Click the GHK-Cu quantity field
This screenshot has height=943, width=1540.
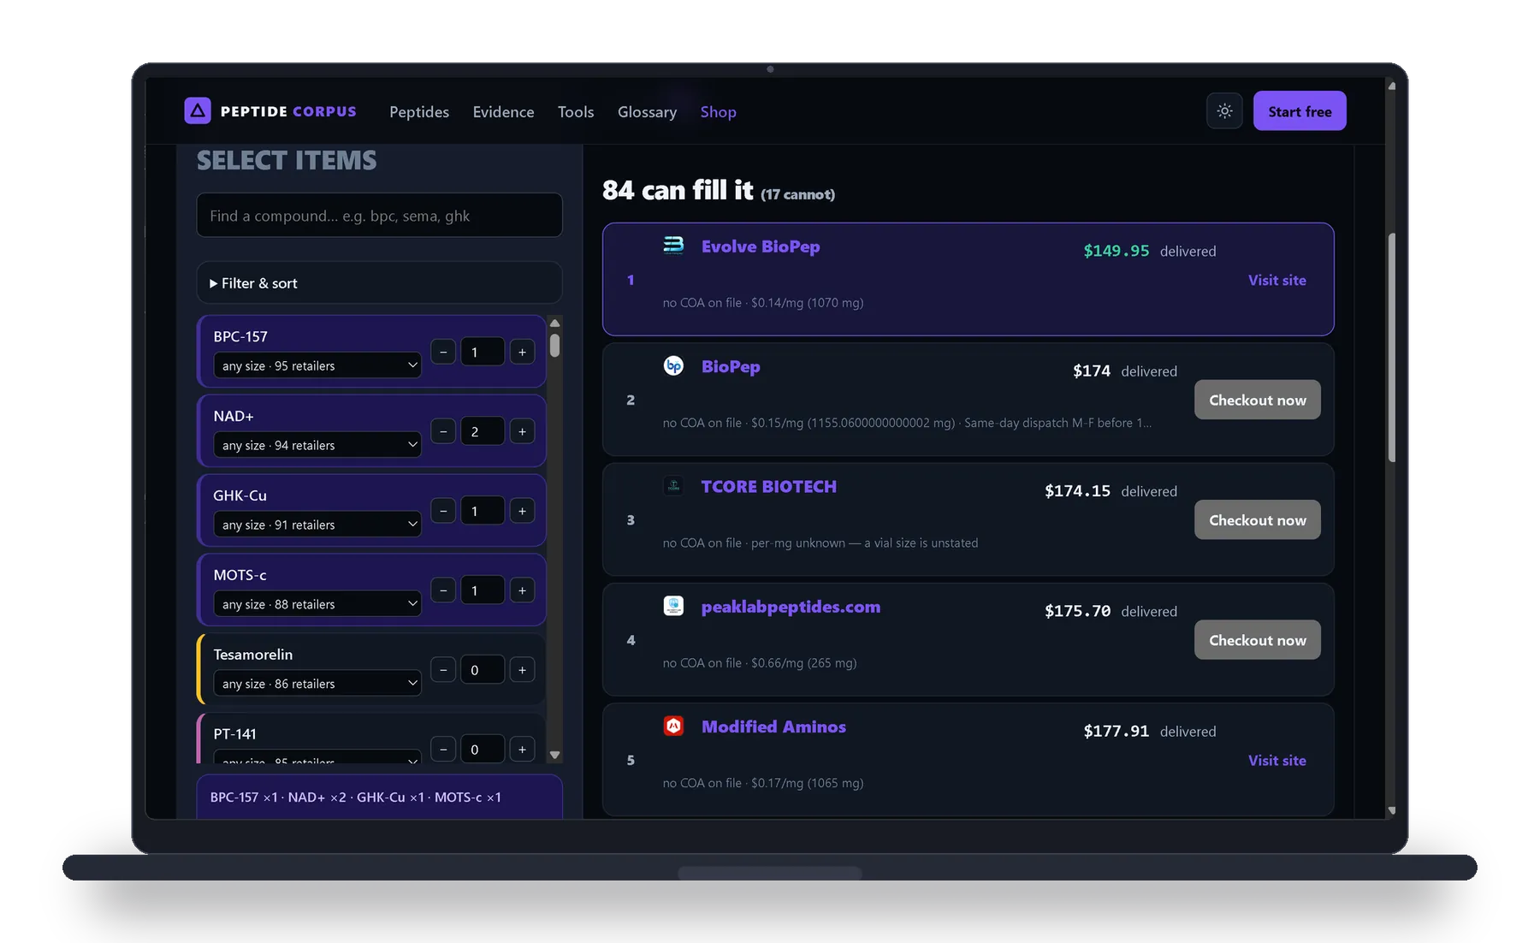(483, 511)
